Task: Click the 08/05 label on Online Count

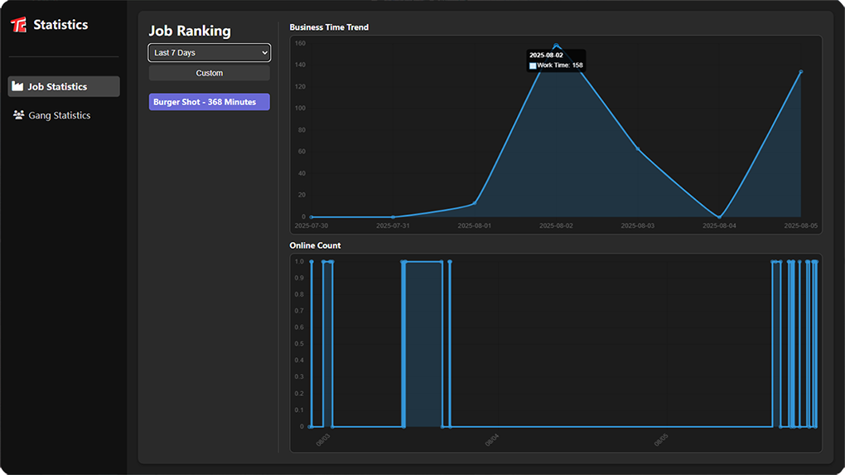Action: tap(661, 440)
